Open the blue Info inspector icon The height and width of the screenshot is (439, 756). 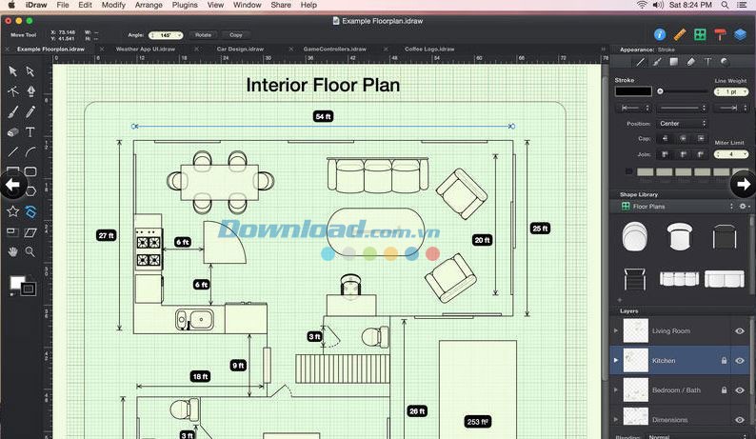click(660, 34)
